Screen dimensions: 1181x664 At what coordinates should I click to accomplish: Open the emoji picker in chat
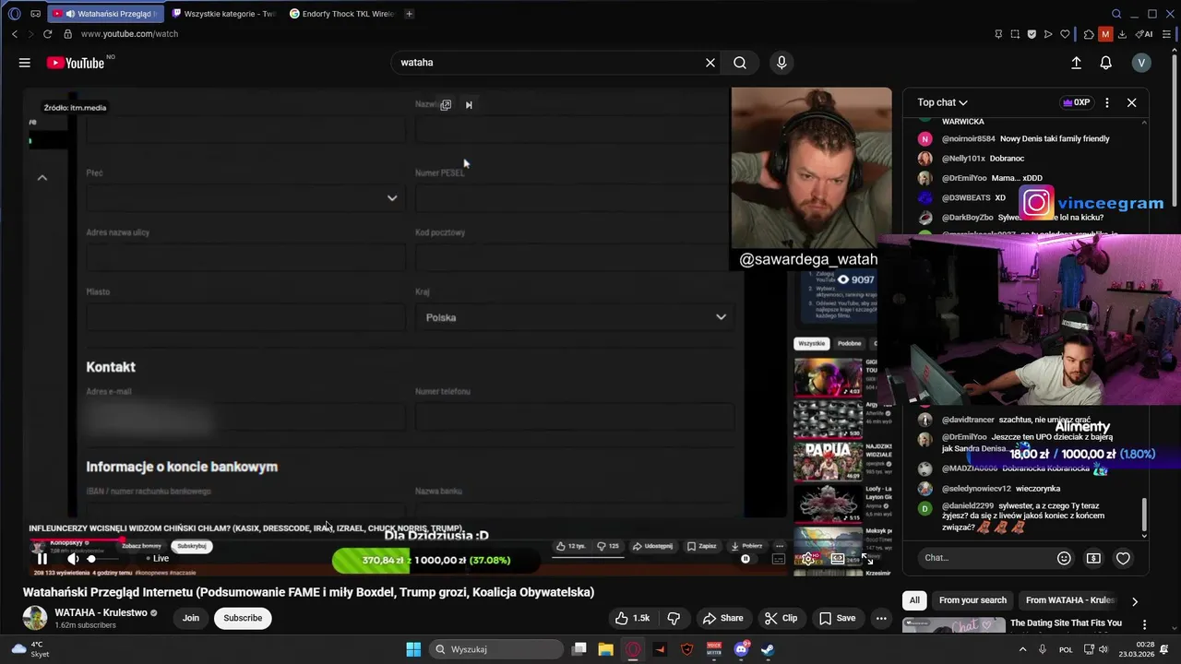tap(1064, 558)
